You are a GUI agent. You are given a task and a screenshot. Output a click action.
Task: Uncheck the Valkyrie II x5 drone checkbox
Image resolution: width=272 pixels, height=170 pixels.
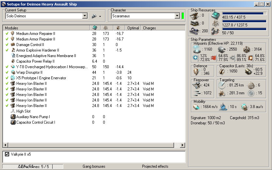coord(7,154)
